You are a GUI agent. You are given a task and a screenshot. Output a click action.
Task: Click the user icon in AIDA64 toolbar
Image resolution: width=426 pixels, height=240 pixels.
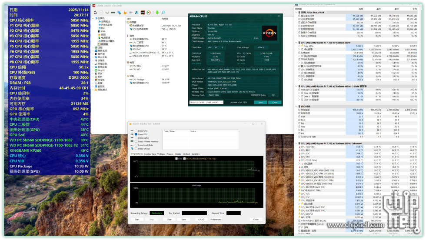click(136, 13)
